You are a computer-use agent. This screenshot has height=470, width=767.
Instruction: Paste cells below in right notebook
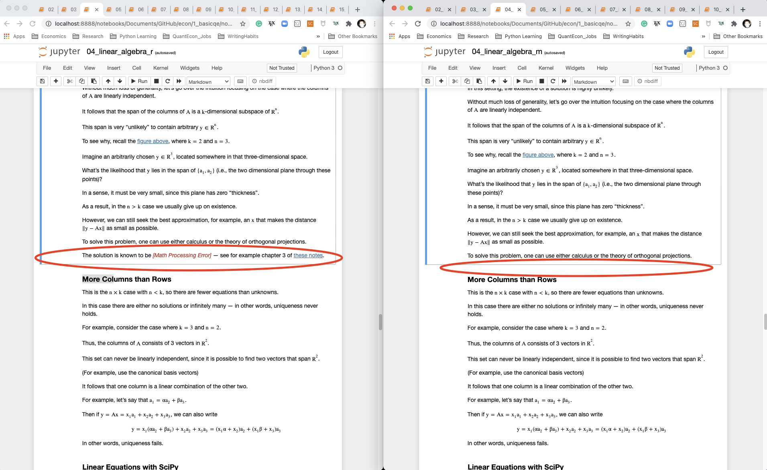[x=479, y=81]
